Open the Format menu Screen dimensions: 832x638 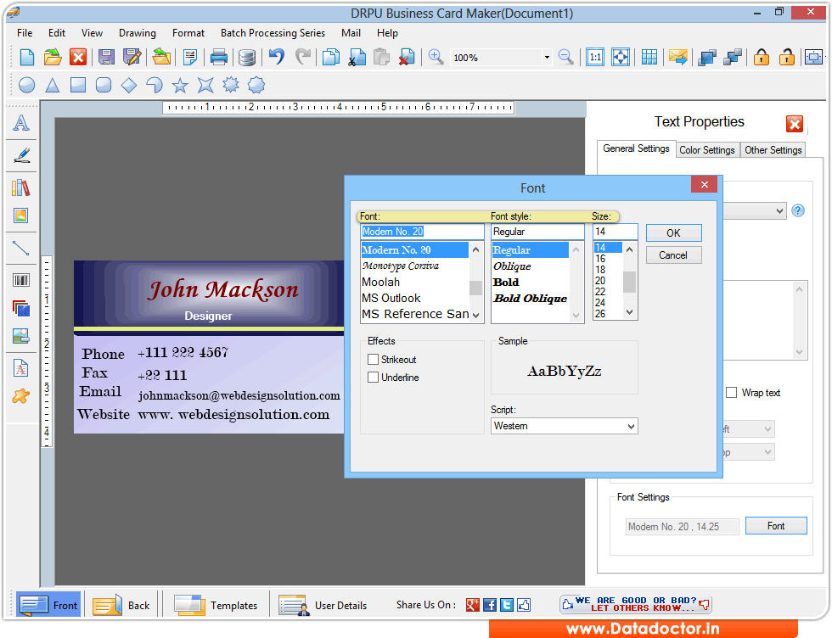pos(188,33)
